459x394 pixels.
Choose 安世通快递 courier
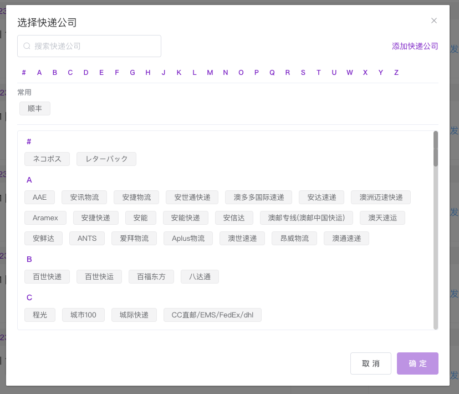click(192, 197)
